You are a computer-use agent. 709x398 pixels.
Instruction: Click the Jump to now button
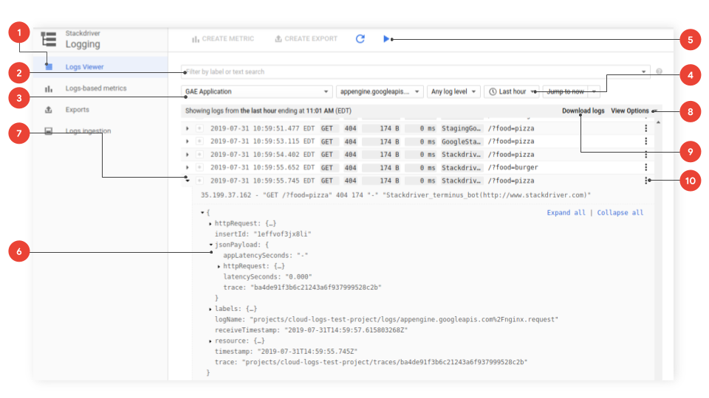(565, 91)
